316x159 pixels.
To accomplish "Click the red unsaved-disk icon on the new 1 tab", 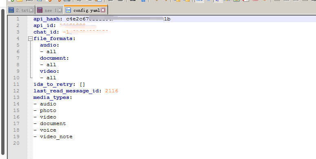I will [40, 10].
